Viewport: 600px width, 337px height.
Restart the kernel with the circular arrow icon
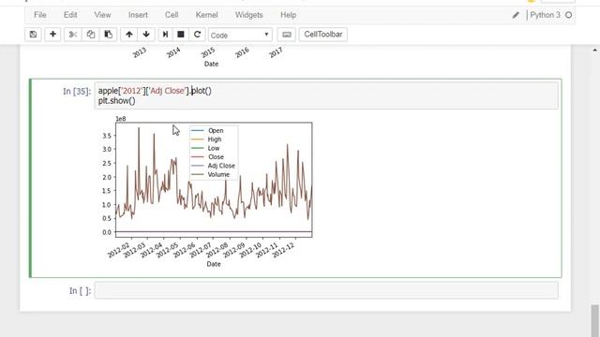(x=197, y=35)
